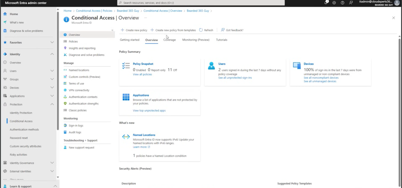The height and width of the screenshot is (188, 402).
Task: Click the Home house icon in sidebar
Action: click(x=5, y=14)
